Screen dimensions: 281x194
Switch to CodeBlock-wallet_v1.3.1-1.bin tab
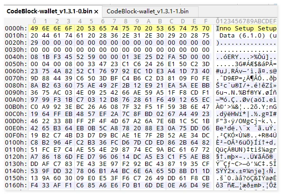148,11
